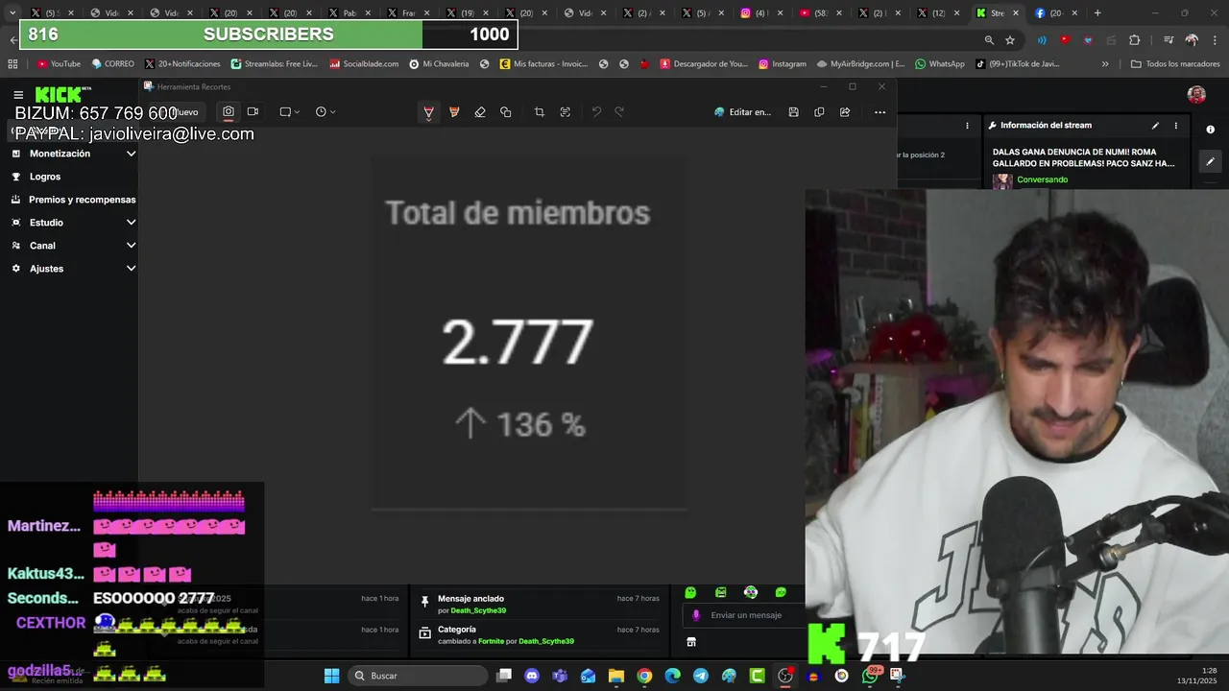1229x691 pixels.
Task: Click the Enviar un mensaje chat field
Action: tap(746, 615)
